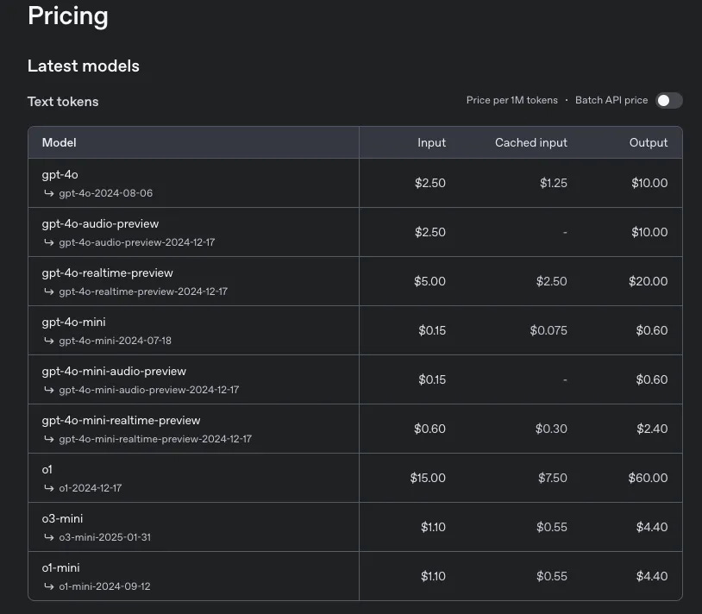
Task: Click the gpt-4o-mini-realtime-preview-2024-12-17 snapshot name
Action: (x=155, y=439)
